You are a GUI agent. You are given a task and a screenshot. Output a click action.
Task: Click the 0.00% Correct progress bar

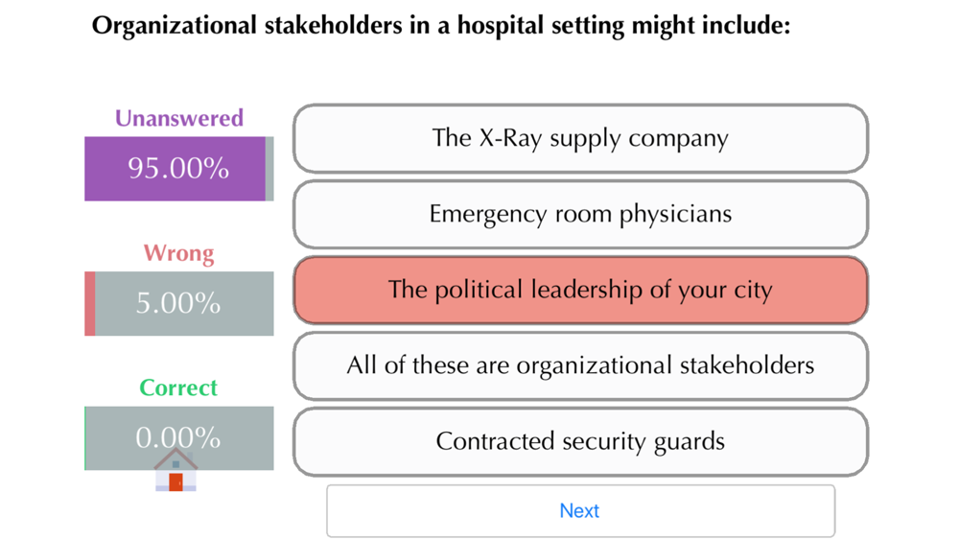point(179,438)
